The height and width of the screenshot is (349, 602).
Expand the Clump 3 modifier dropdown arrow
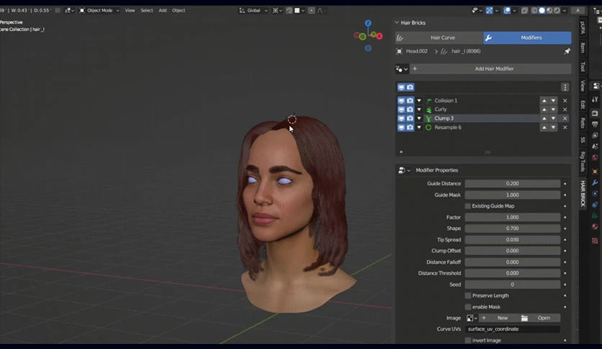[419, 118]
